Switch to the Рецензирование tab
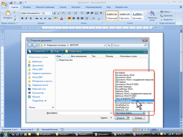This screenshot has height=137, width=183. 94,7
